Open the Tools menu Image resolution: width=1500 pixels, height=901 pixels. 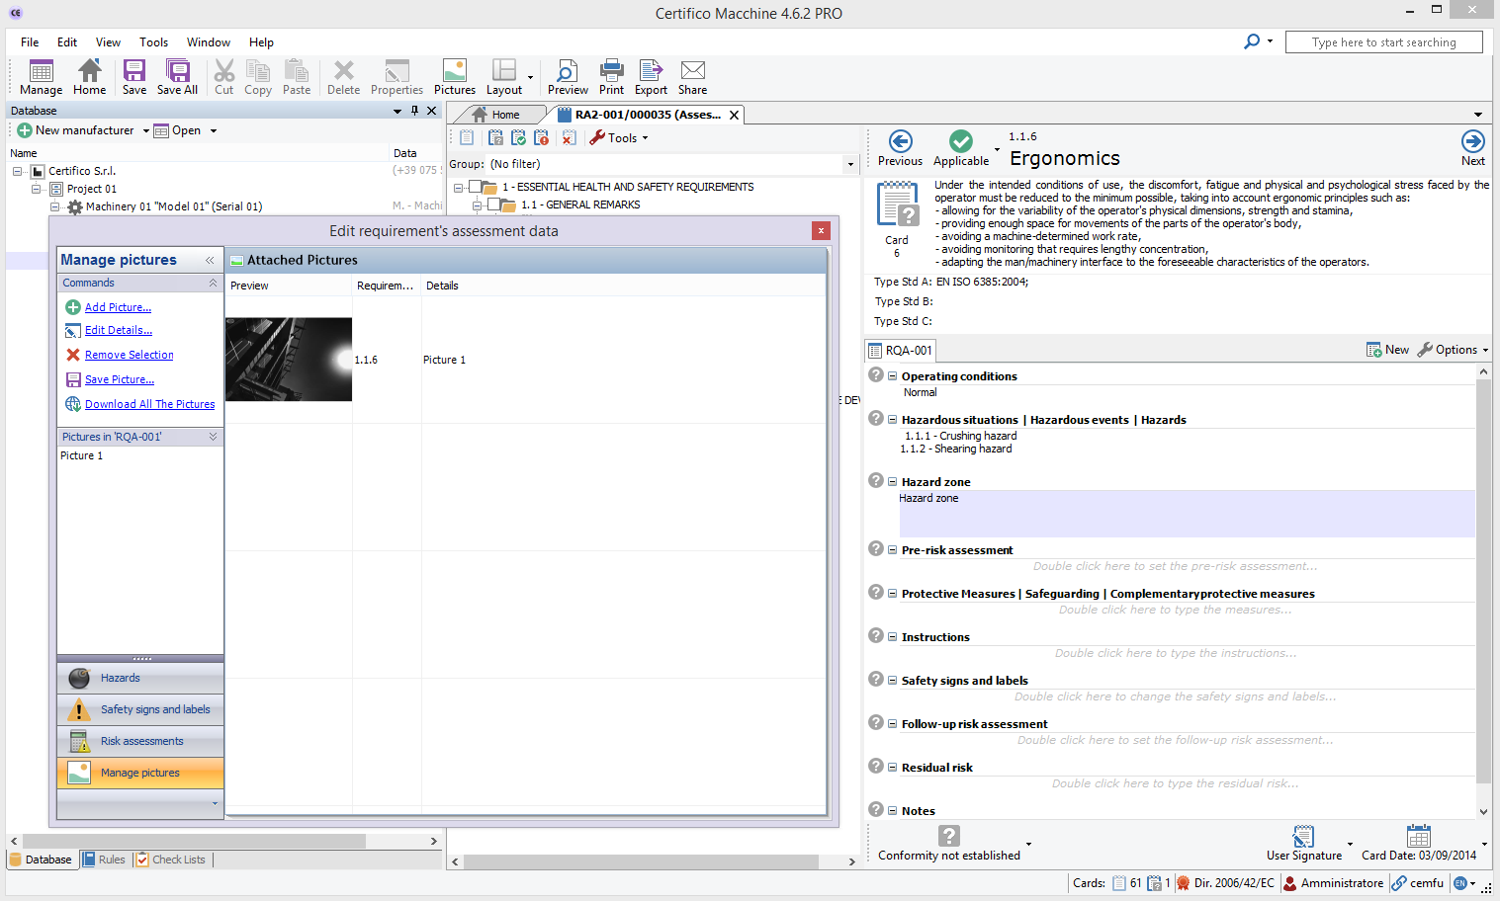[x=620, y=138]
